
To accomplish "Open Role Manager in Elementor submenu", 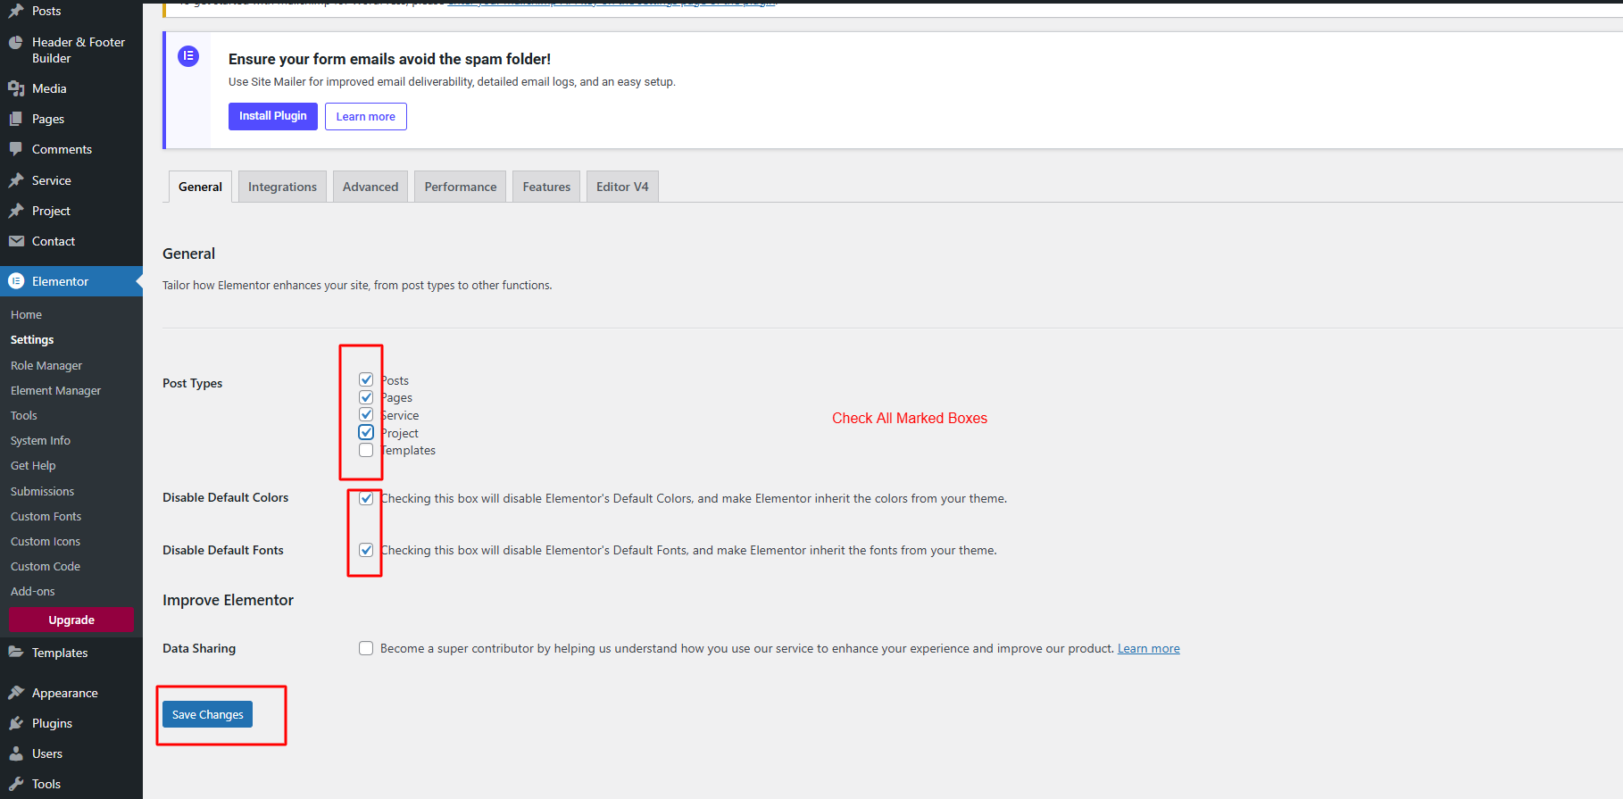I will 46,365.
